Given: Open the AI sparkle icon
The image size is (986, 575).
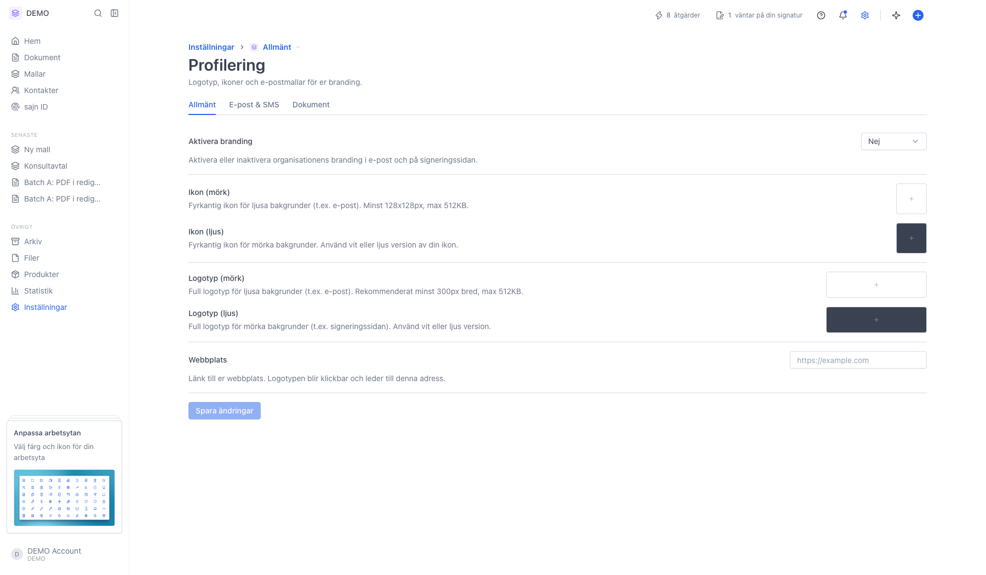Looking at the screenshot, I should click(896, 15).
